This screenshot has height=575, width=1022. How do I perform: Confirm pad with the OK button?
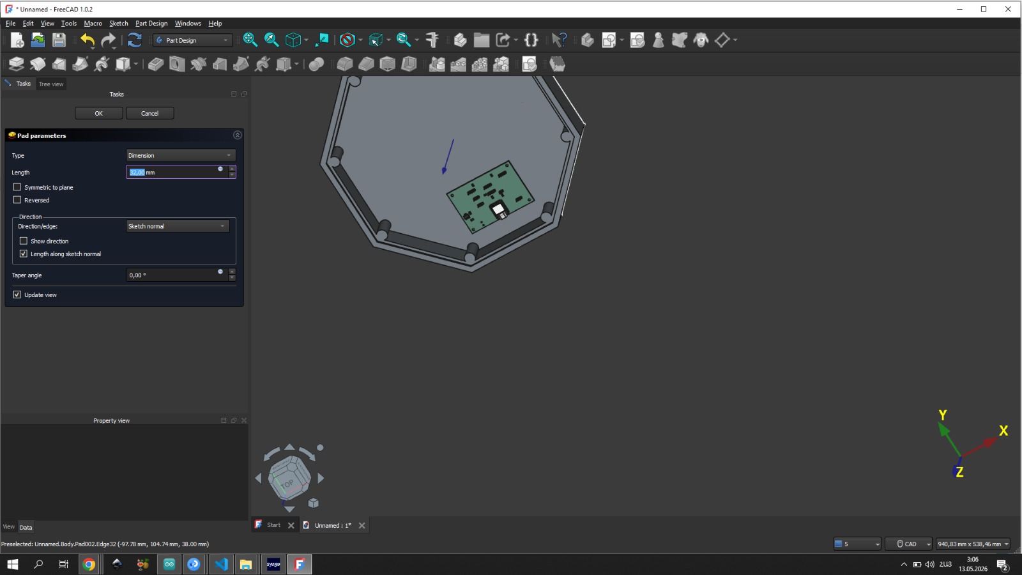click(99, 113)
